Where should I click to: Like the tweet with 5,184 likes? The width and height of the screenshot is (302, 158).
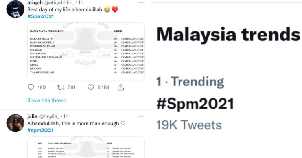(91, 87)
